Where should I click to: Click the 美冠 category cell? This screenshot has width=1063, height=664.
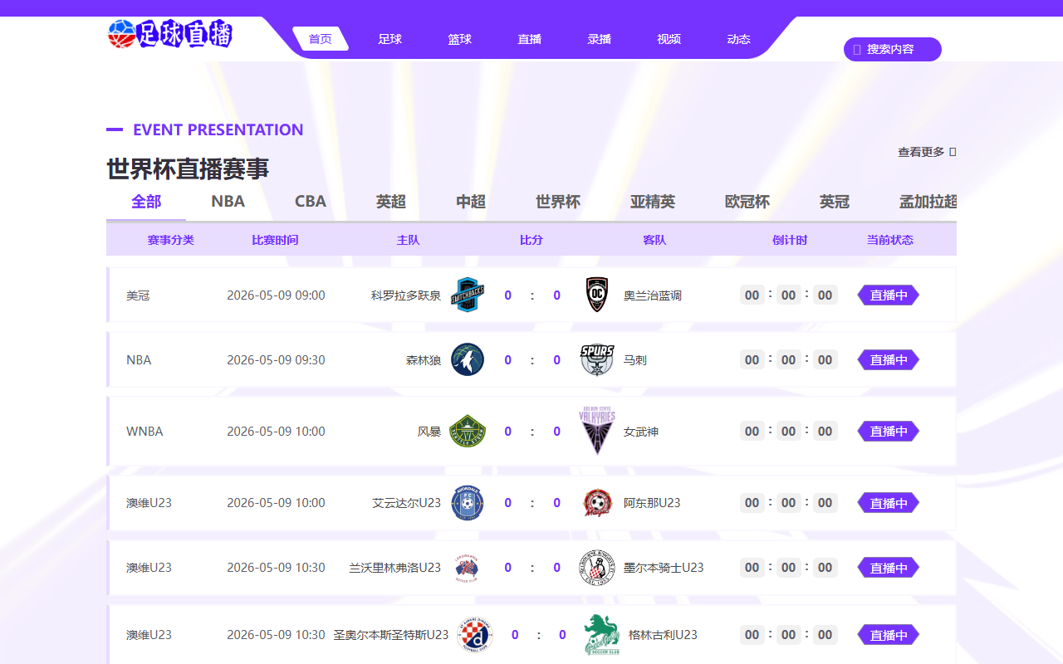138,295
